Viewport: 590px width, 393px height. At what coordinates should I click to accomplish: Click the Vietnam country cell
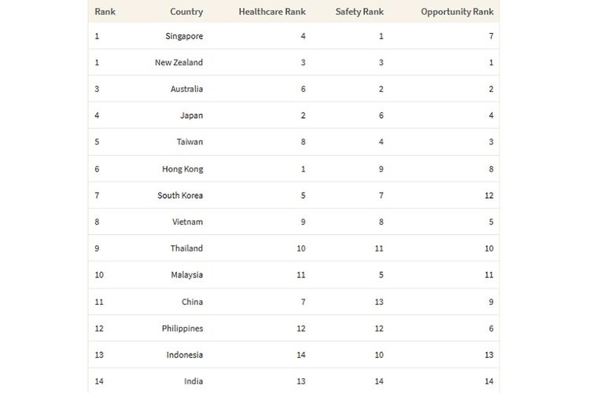click(x=187, y=222)
